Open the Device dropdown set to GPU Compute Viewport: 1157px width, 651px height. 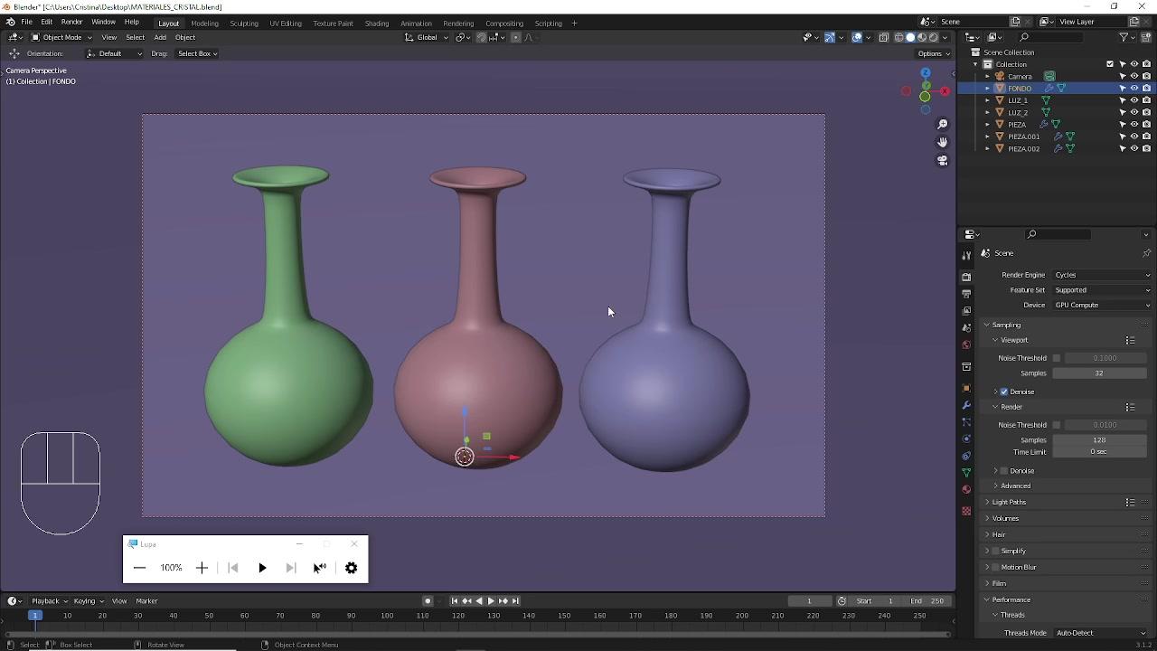pyautogui.click(x=1101, y=305)
